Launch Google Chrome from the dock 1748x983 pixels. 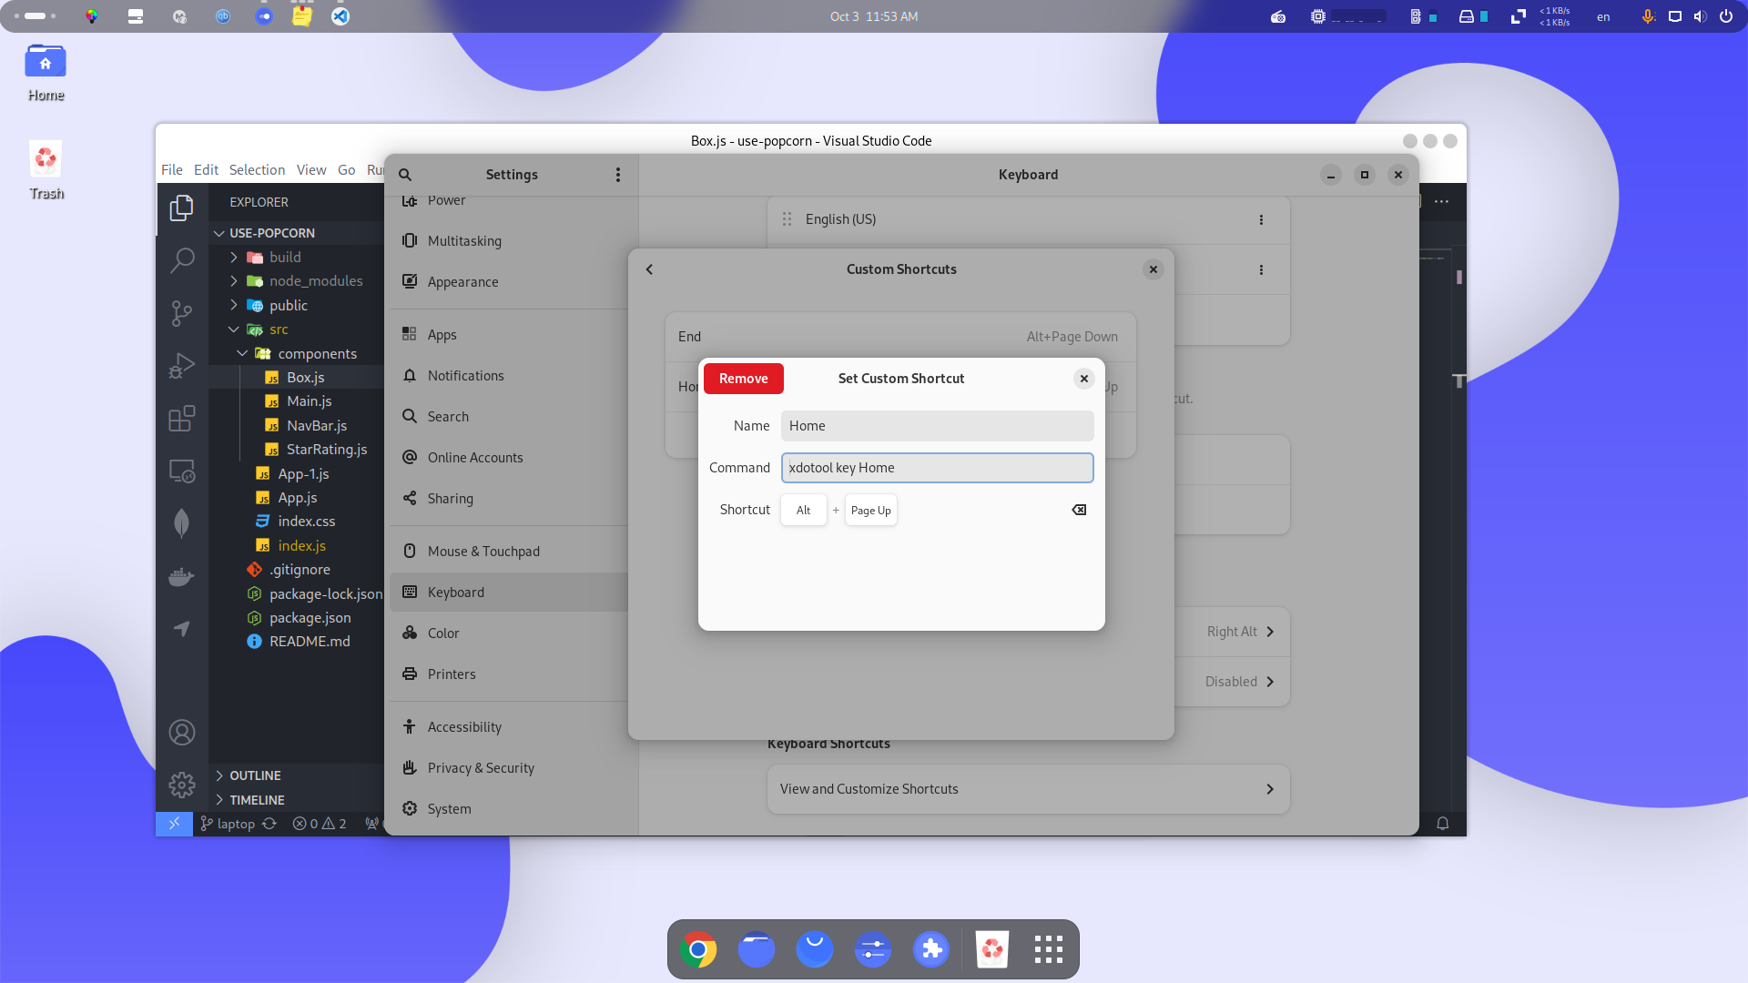coord(698,950)
